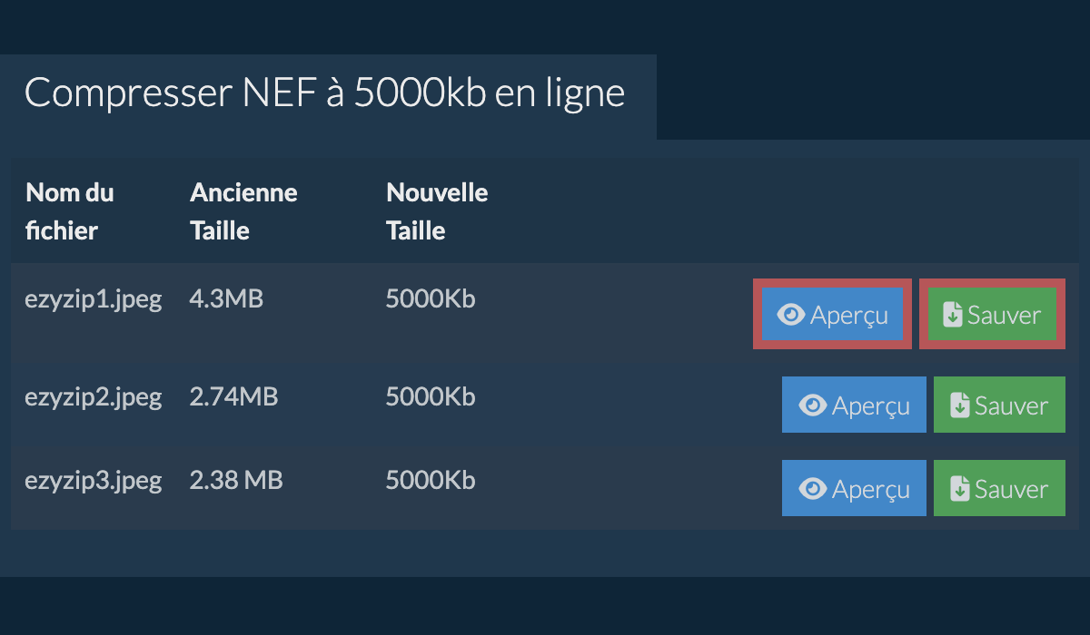
Task: Click the eye icon in ezyzip3.jpeg row
Action: [812, 489]
